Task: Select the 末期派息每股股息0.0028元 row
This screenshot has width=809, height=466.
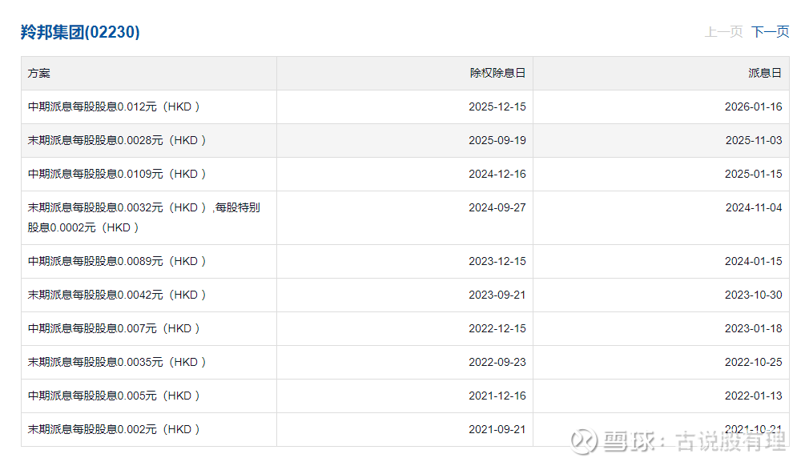Action: (x=117, y=140)
